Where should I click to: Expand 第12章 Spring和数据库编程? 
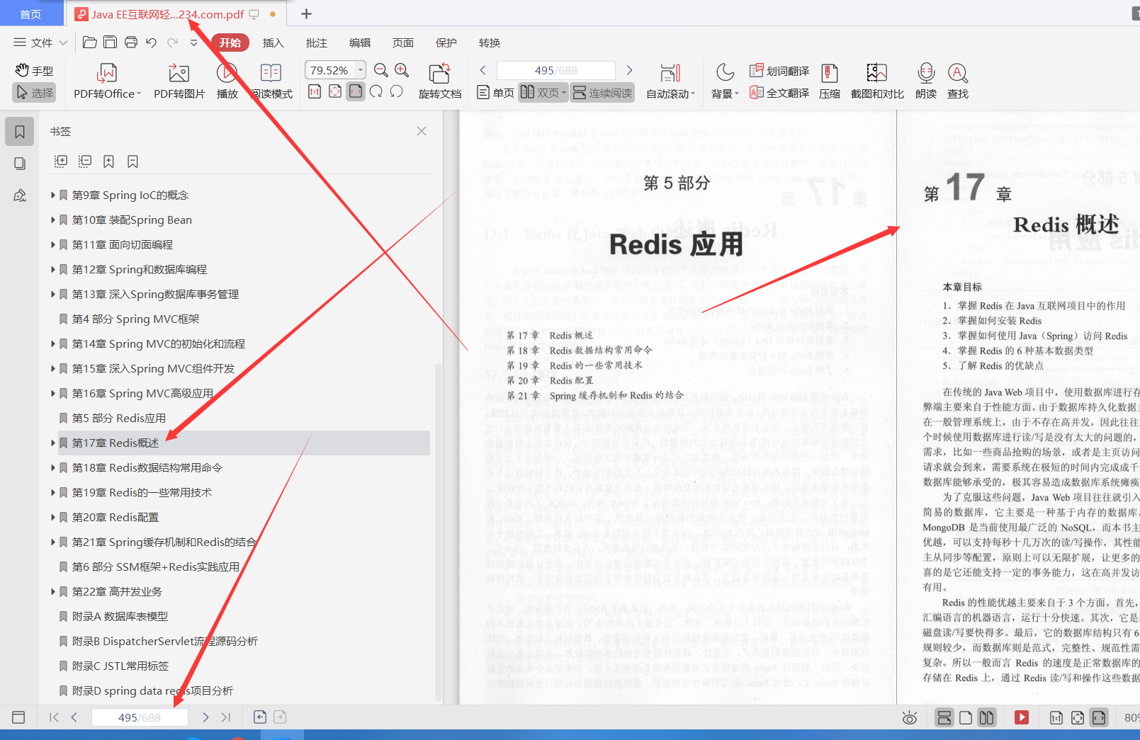tap(53, 270)
